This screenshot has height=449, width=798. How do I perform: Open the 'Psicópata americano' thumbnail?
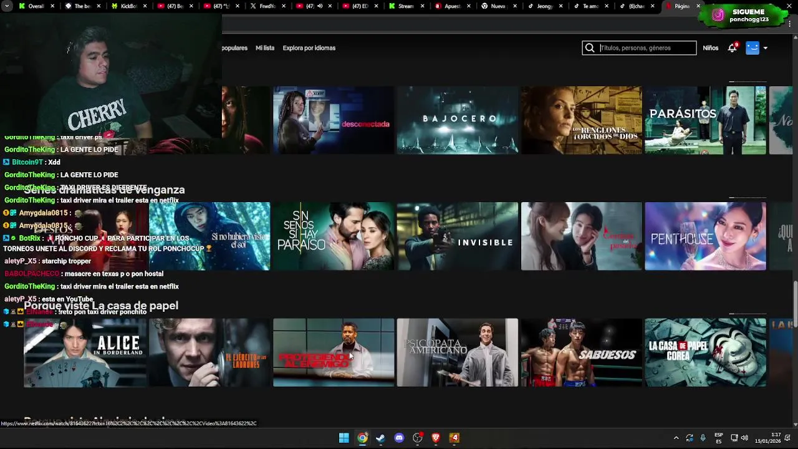tap(458, 353)
